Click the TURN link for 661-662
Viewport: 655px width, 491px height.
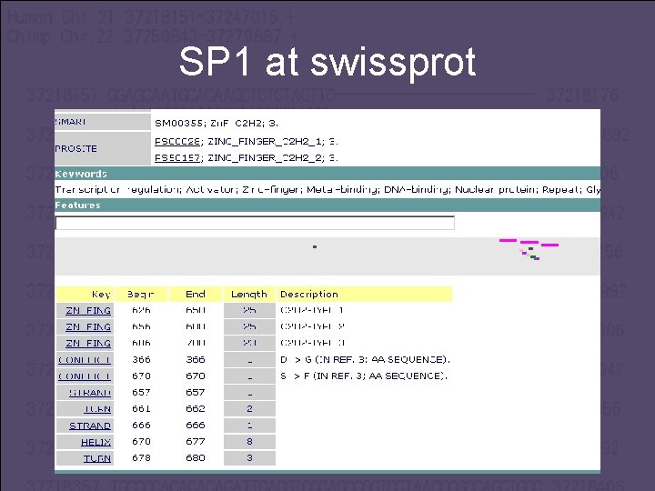[x=97, y=409]
